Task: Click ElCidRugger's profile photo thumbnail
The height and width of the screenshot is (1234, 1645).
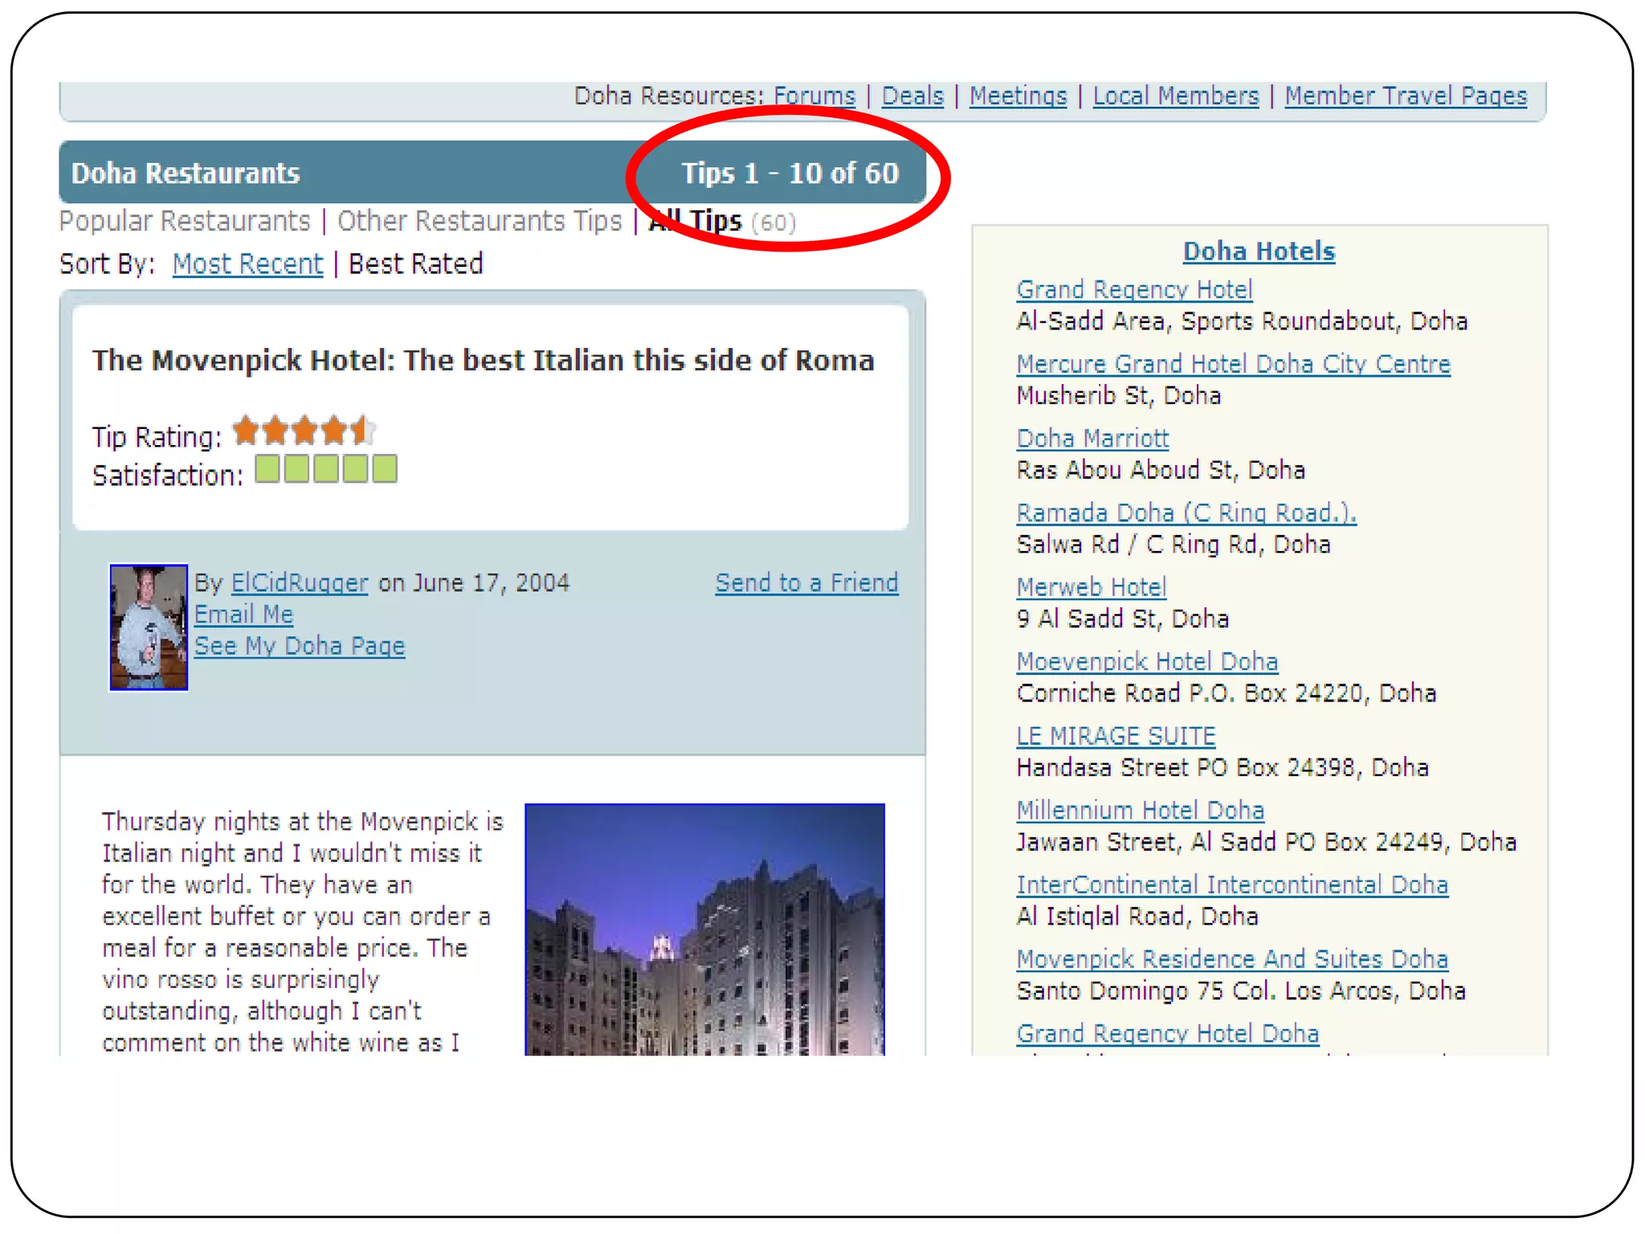Action: pos(149,627)
